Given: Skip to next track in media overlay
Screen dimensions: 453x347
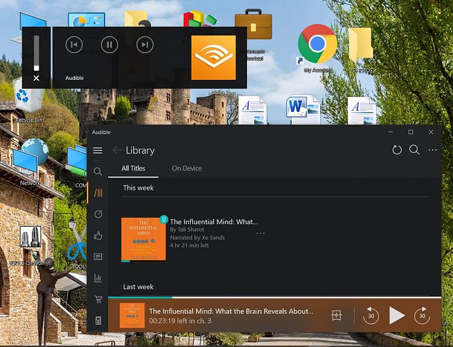Looking at the screenshot, I should [145, 45].
